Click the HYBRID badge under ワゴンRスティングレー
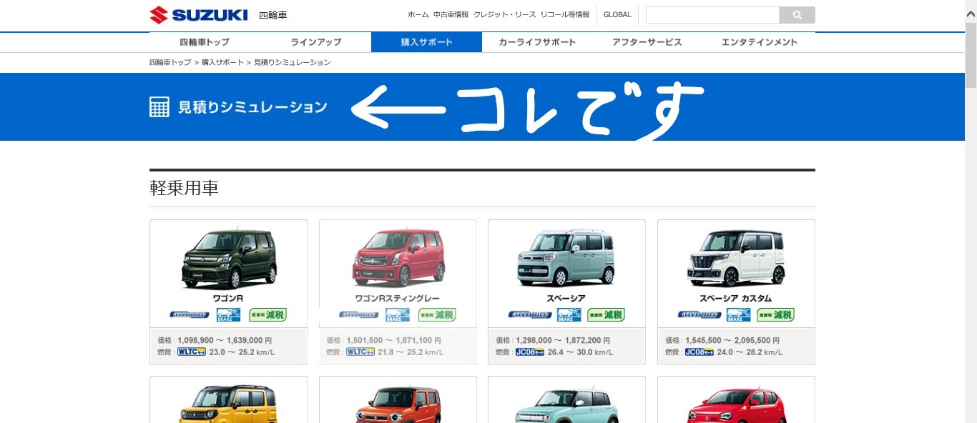 click(x=359, y=314)
